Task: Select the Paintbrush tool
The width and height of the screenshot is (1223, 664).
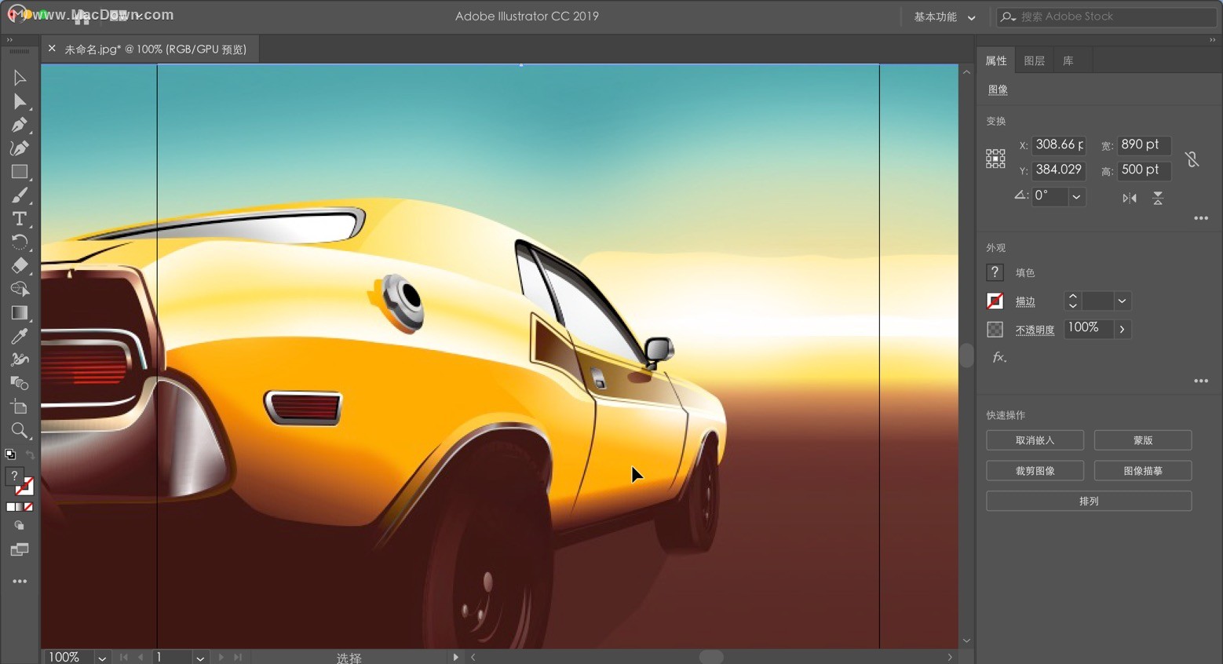Action: point(20,195)
